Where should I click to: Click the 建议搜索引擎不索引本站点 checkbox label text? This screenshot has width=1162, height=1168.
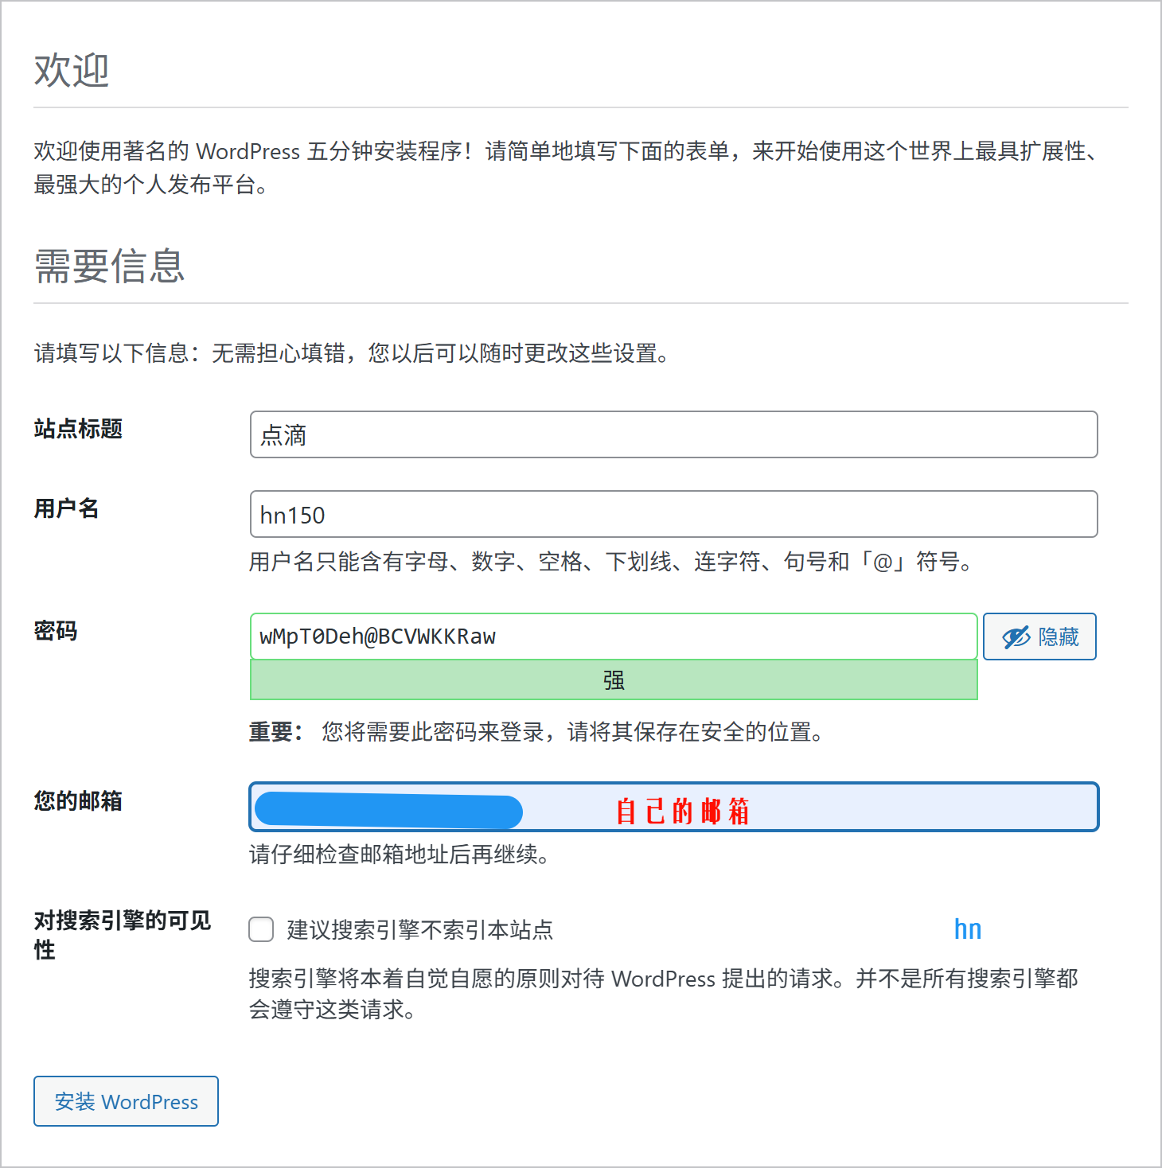[419, 929]
